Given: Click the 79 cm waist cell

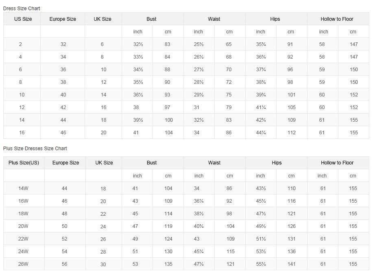Looking at the screenshot, I should tap(229, 107).
